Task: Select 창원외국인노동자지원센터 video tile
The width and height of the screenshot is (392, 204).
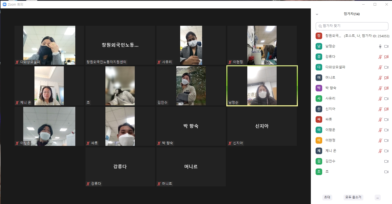Action: (120, 45)
